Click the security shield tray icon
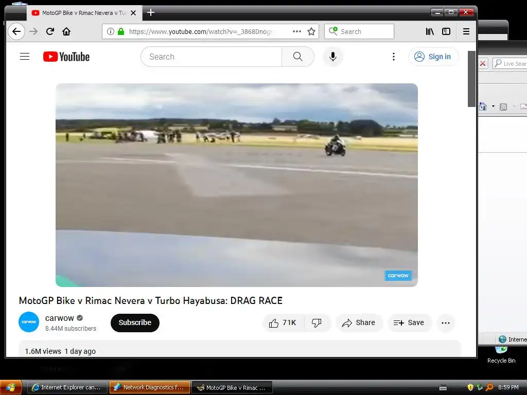Viewport: 527px width, 395px height. tap(470, 388)
